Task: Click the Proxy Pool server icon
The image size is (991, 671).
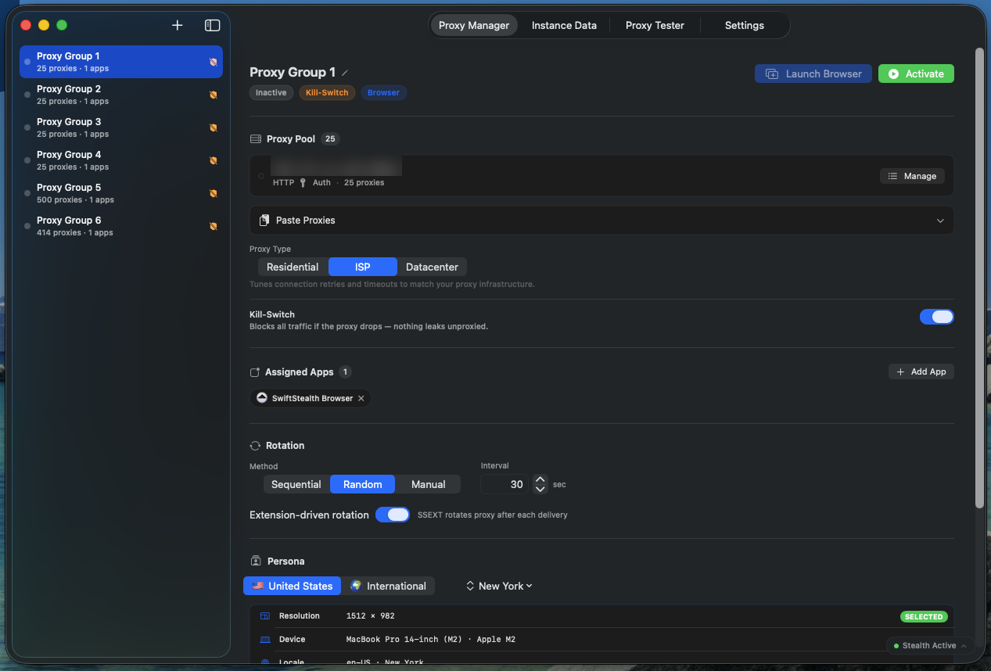Action: tap(255, 139)
